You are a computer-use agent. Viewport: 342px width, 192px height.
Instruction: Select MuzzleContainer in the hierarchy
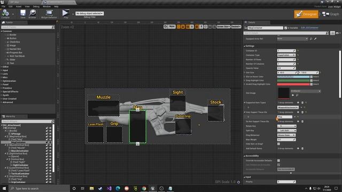20,150
